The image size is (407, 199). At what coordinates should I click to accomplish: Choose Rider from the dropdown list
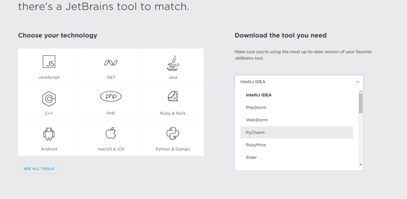297,157
